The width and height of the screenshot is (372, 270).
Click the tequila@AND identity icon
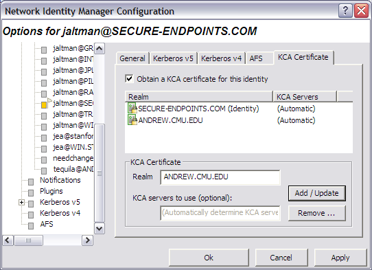(44, 171)
